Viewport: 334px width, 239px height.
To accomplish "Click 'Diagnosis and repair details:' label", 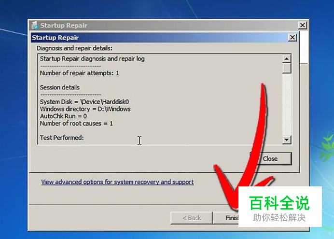I will pyautogui.click(x=74, y=48).
